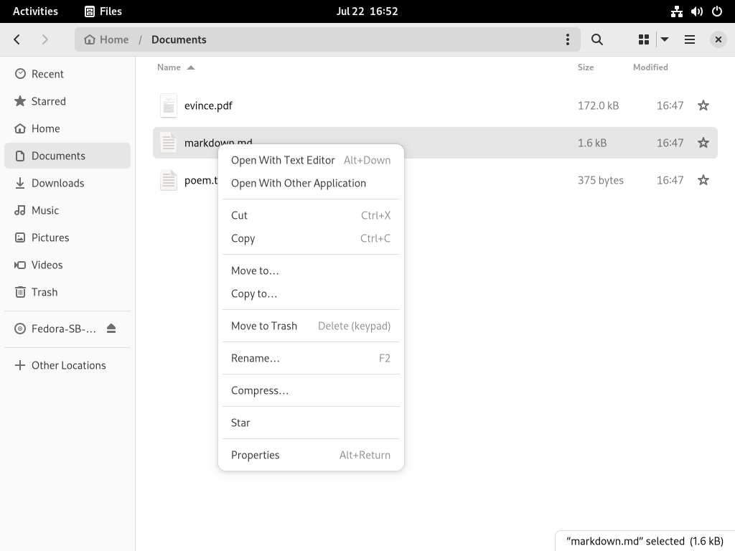Select Move to Trash
735x551 pixels.
click(311, 326)
